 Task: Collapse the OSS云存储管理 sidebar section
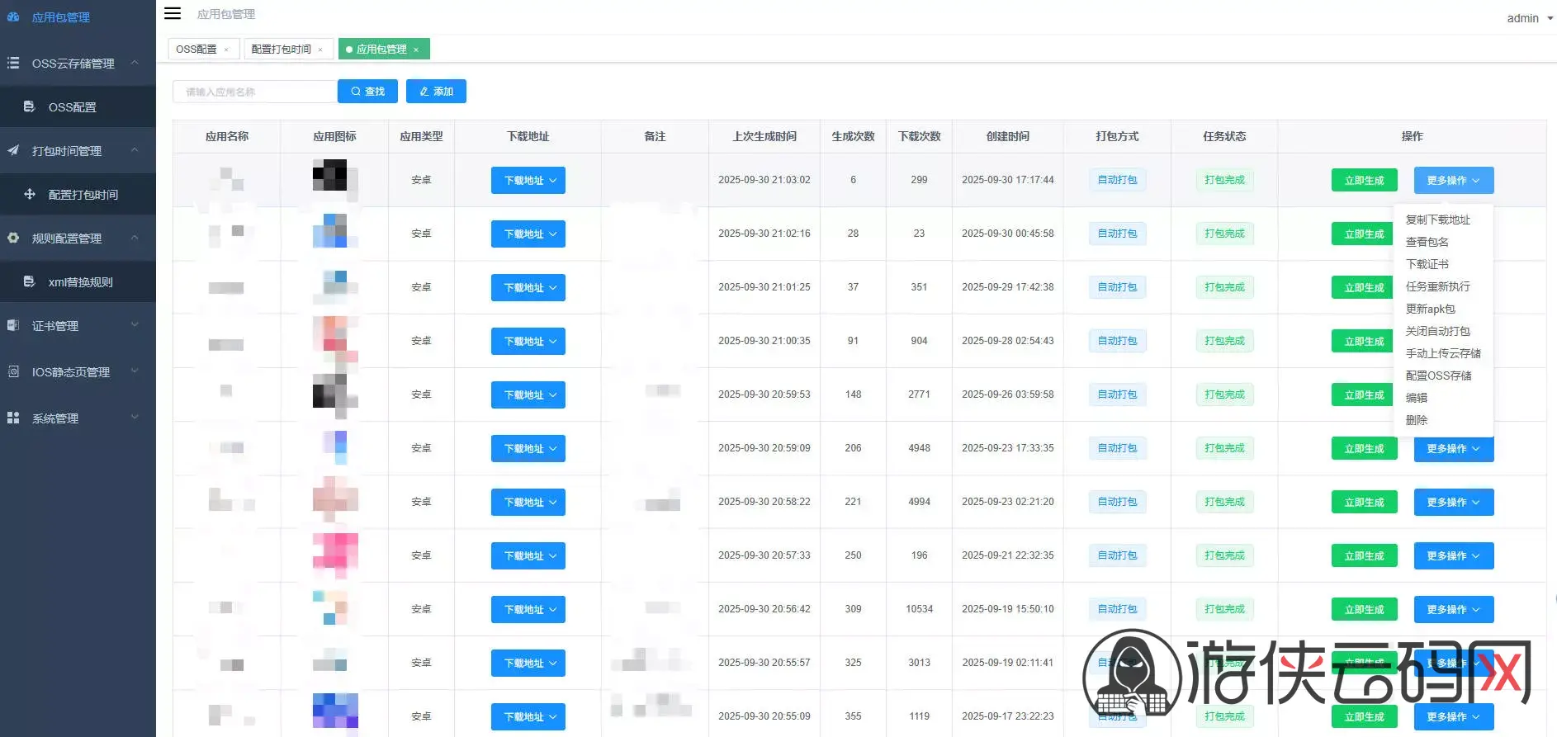click(135, 63)
